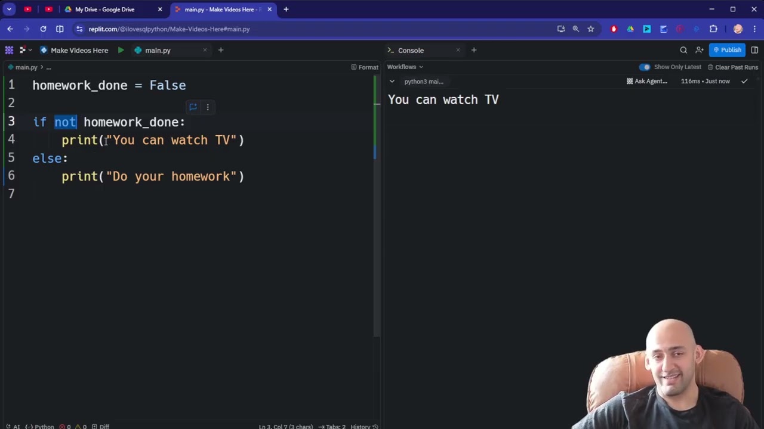Viewport: 764px width, 429px height.
Task: Place cursor on False in line 1
Action: pyautogui.click(x=168, y=85)
